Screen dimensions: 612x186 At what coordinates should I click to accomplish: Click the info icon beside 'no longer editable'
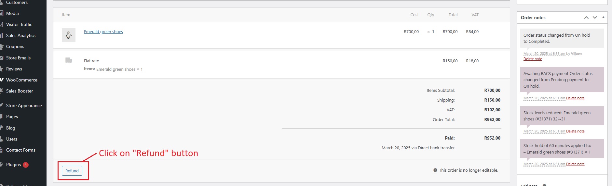click(435, 170)
